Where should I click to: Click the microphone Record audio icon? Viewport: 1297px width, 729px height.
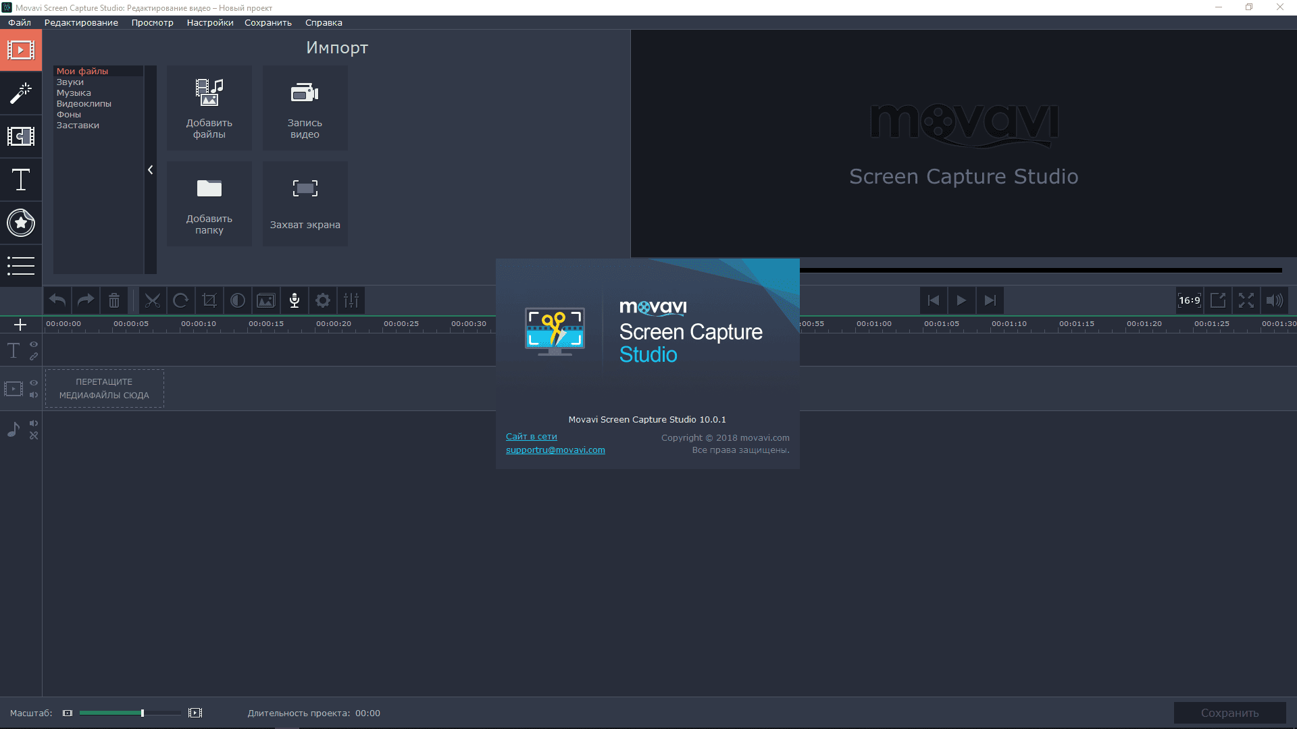pos(295,300)
